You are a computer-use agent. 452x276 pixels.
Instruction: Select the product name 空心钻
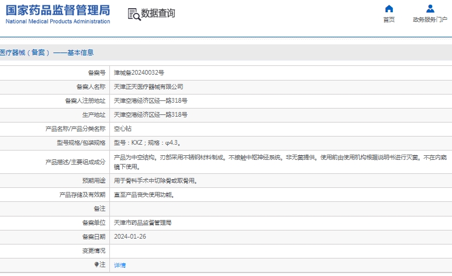coord(123,128)
